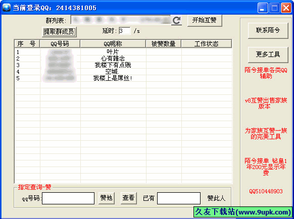The image size is (294, 219).
Task: Click the 联系陌兮 contact button
Action: point(268,30)
